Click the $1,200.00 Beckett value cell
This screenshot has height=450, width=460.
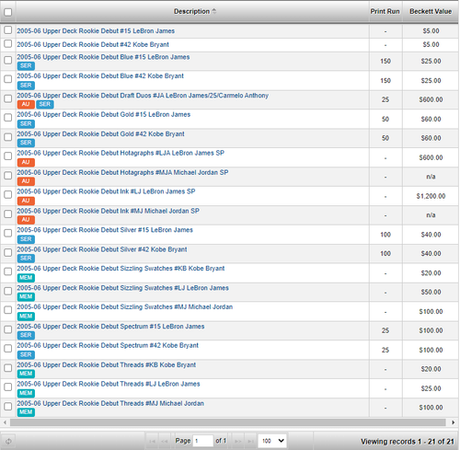(431, 196)
